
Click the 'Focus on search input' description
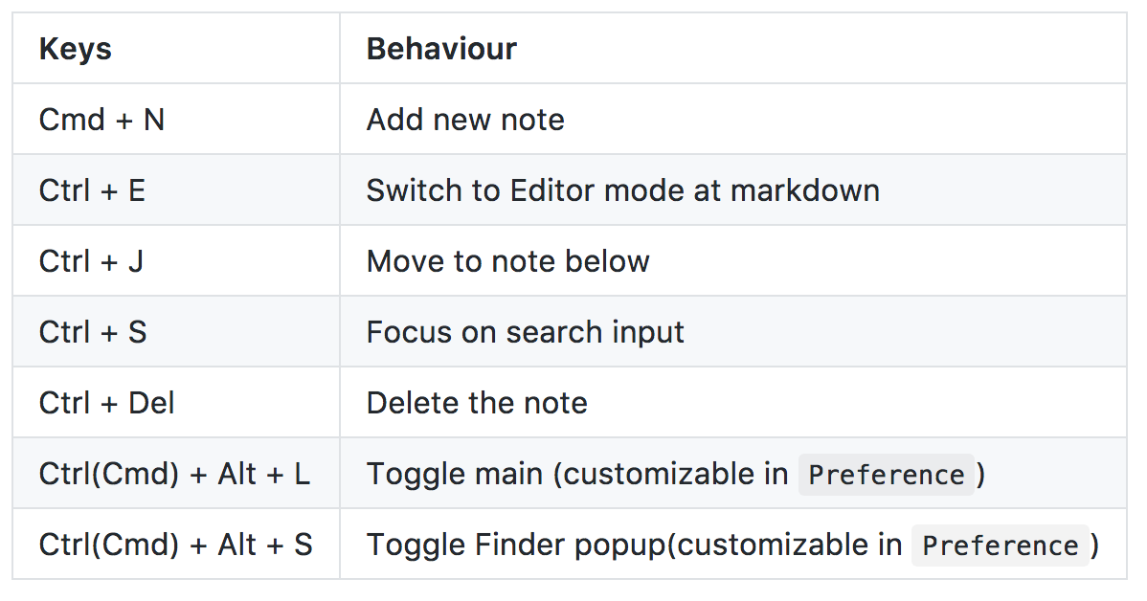pos(525,332)
